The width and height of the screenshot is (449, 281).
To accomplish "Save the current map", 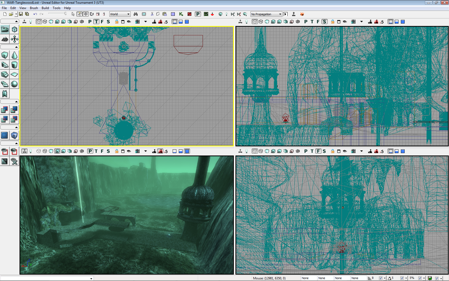I will pyautogui.click(x=21, y=14).
